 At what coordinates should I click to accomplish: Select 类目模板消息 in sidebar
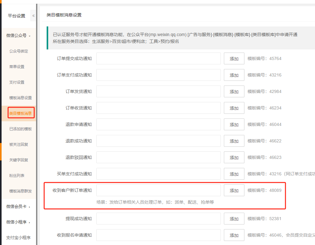click(x=21, y=113)
